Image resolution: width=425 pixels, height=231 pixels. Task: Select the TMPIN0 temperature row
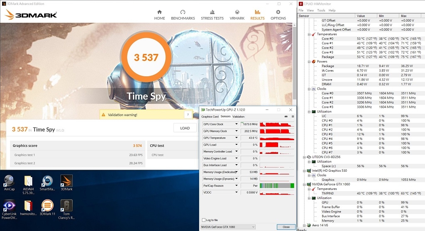(361, 193)
